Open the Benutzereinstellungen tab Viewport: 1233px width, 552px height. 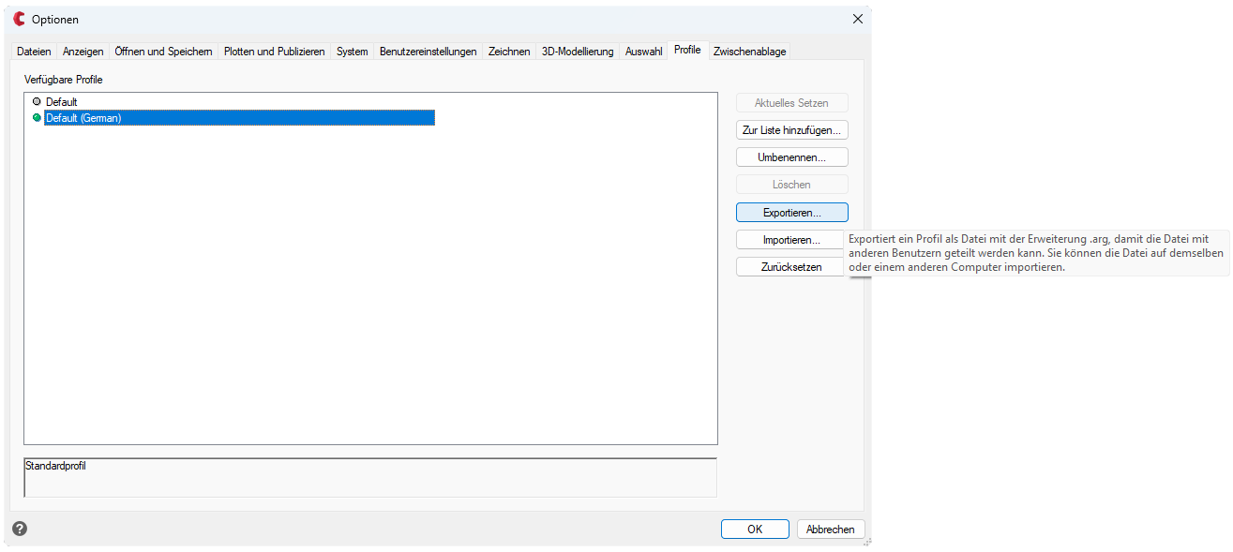(428, 52)
